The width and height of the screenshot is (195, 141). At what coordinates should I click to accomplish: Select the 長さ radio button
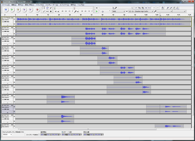pos(68,132)
